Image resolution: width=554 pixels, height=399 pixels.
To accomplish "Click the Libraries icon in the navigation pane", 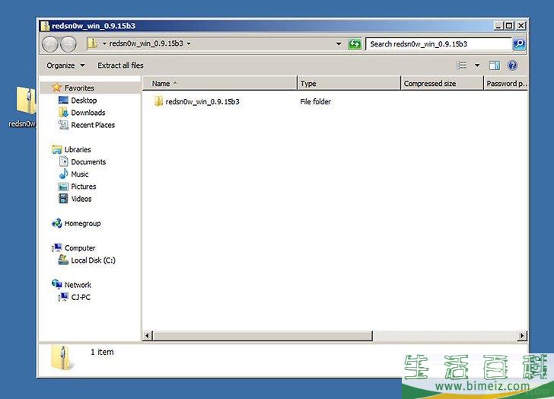I will pyautogui.click(x=56, y=149).
